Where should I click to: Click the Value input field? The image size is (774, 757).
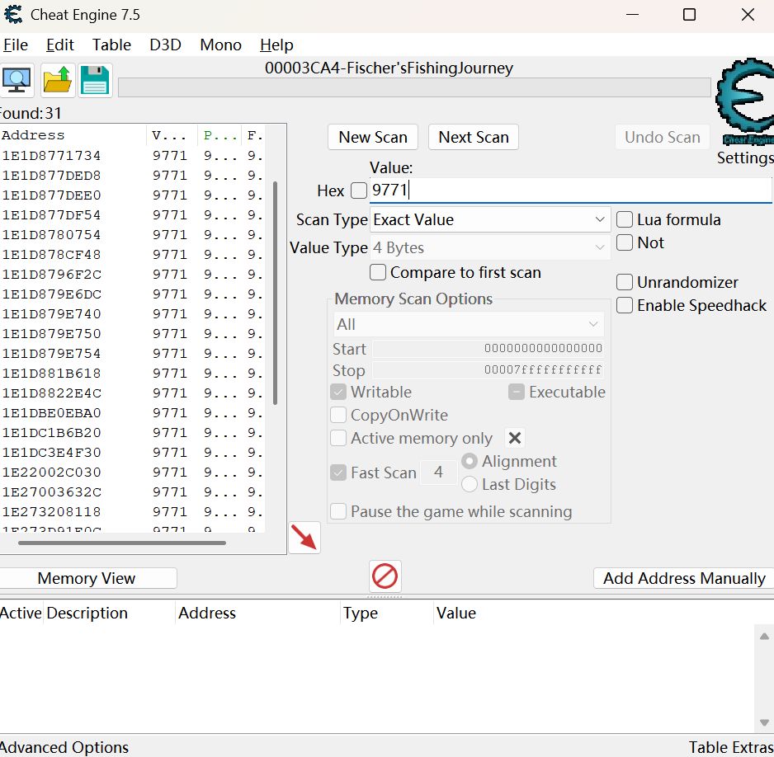[571, 190]
